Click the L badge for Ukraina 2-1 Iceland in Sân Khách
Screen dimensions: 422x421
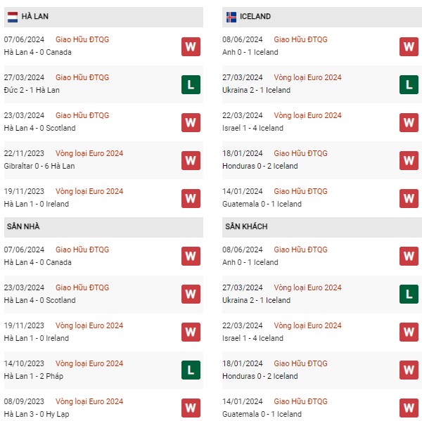[x=409, y=294]
